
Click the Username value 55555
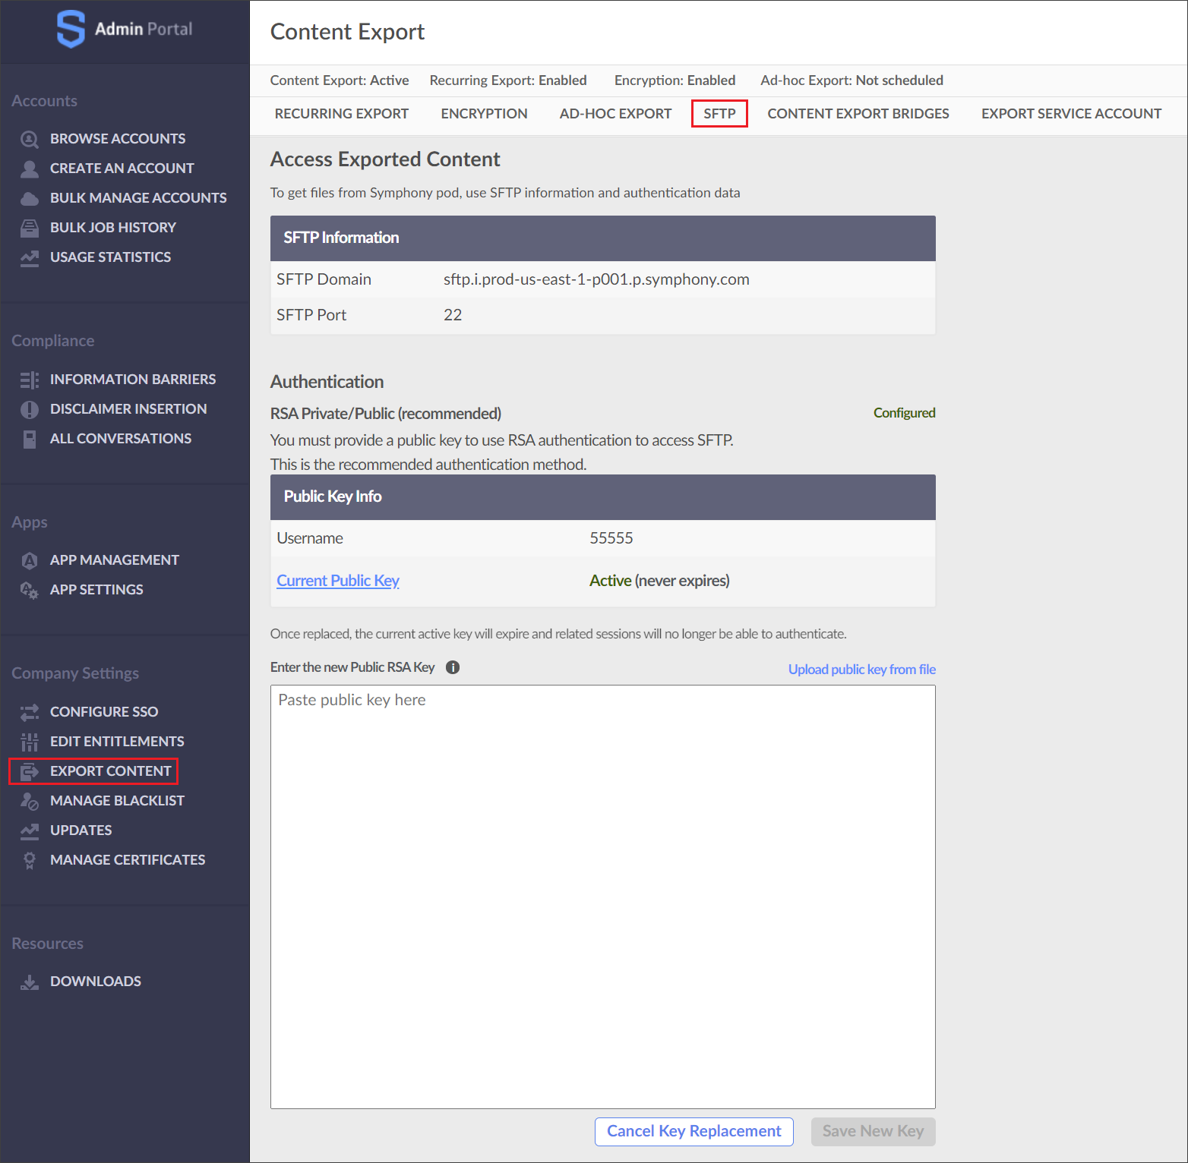(x=611, y=538)
